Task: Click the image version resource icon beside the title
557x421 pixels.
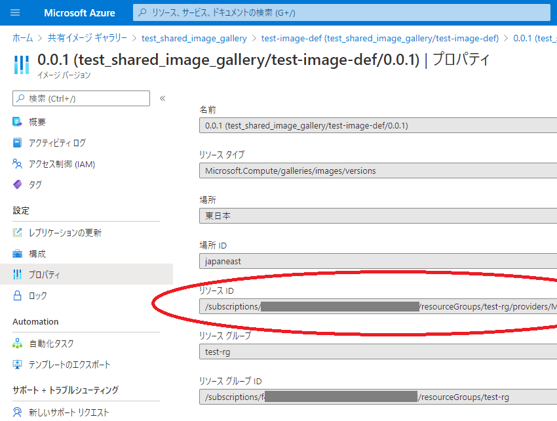Action: (x=22, y=65)
